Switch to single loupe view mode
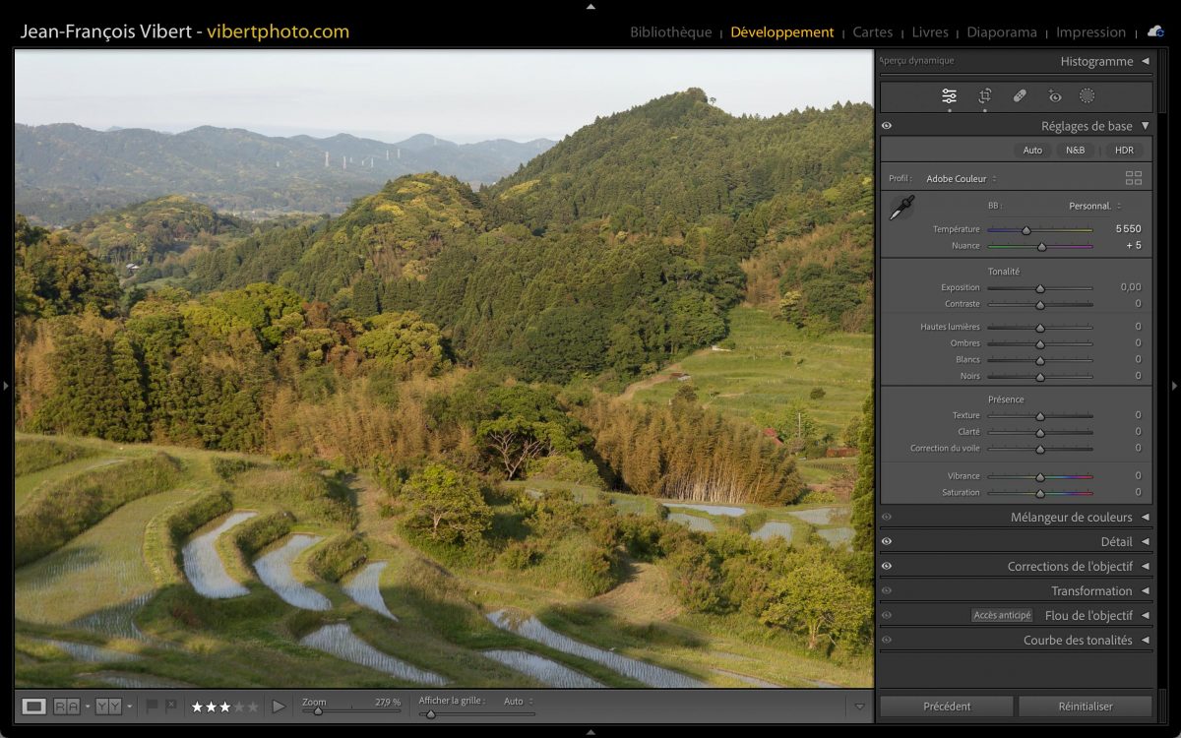 pyautogui.click(x=34, y=707)
